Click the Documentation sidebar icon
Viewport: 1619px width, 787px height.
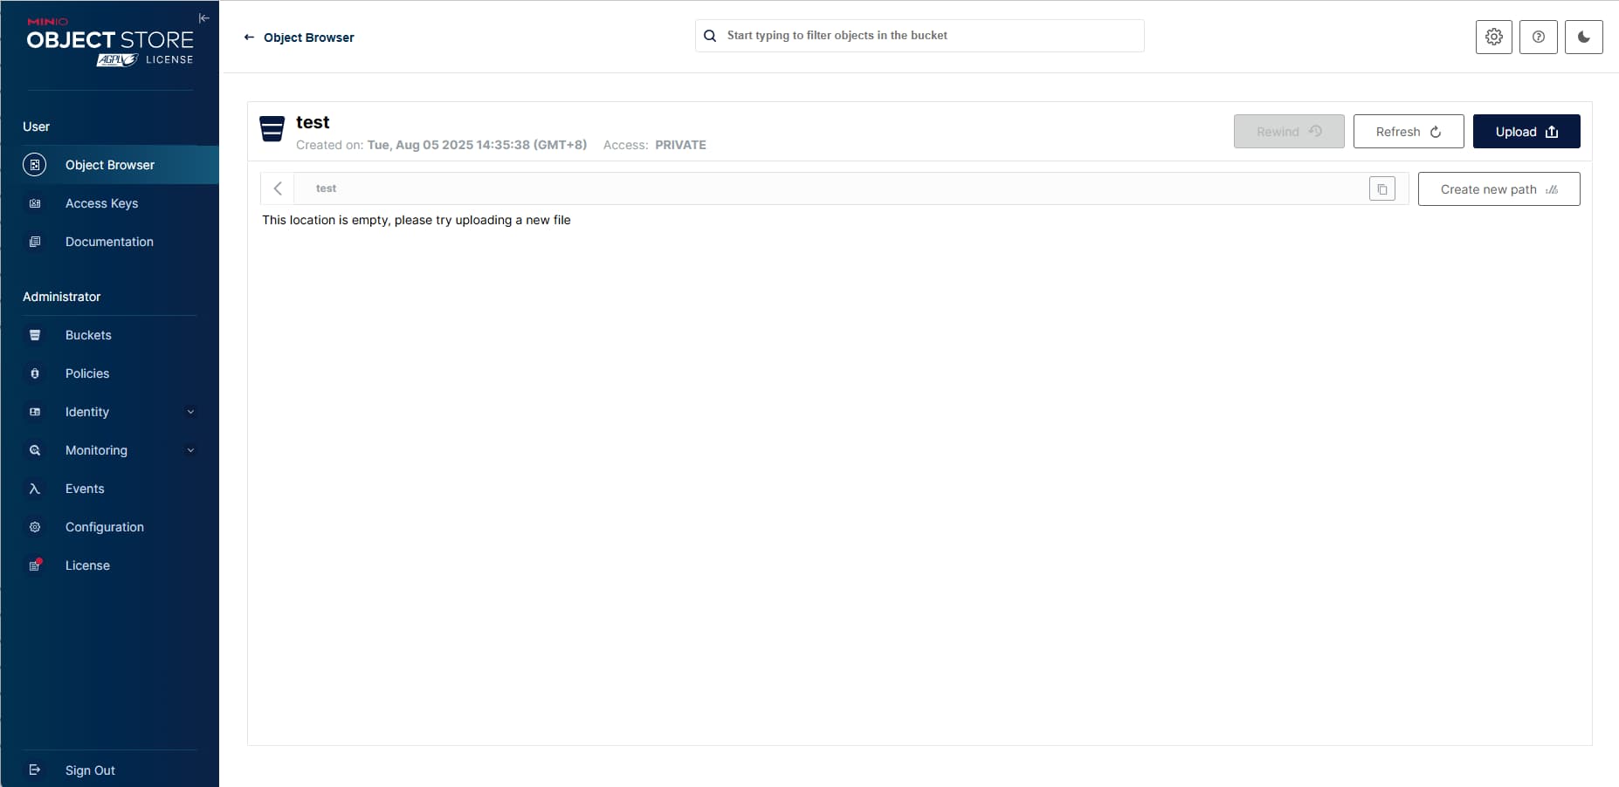(35, 242)
